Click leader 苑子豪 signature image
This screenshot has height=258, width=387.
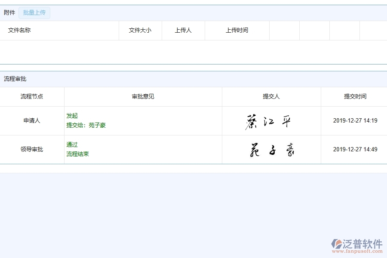click(271, 149)
